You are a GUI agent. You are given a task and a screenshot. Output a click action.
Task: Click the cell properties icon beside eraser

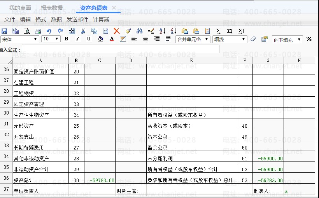click(x=265, y=39)
